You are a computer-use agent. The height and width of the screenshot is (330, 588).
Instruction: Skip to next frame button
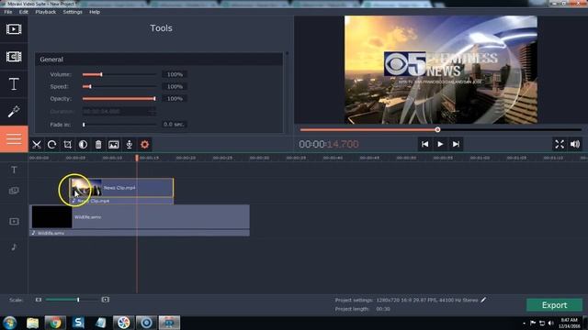pyautogui.click(x=456, y=144)
